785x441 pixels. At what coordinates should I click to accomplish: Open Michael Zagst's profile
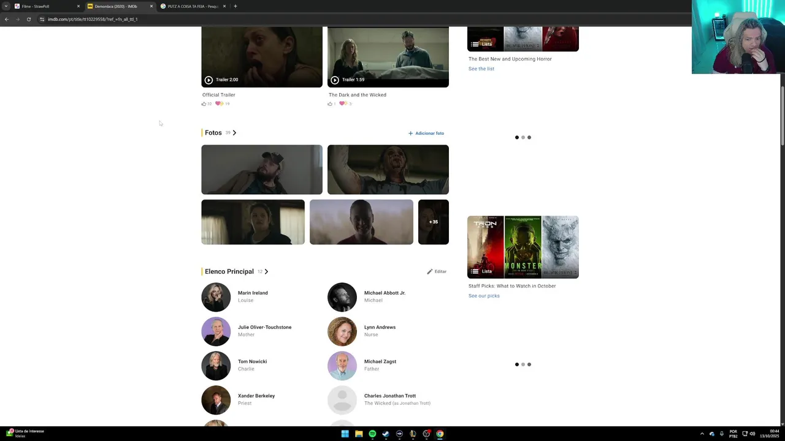[380, 361]
